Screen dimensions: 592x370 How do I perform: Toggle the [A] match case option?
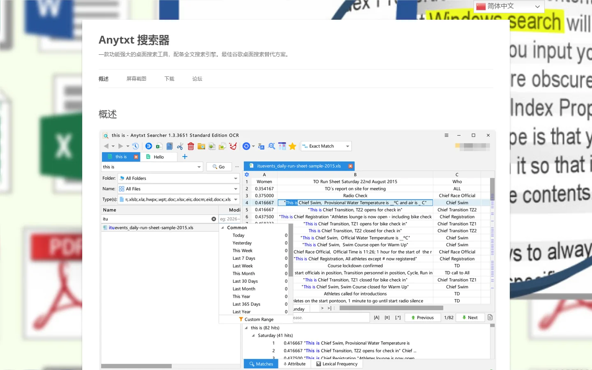point(377,318)
